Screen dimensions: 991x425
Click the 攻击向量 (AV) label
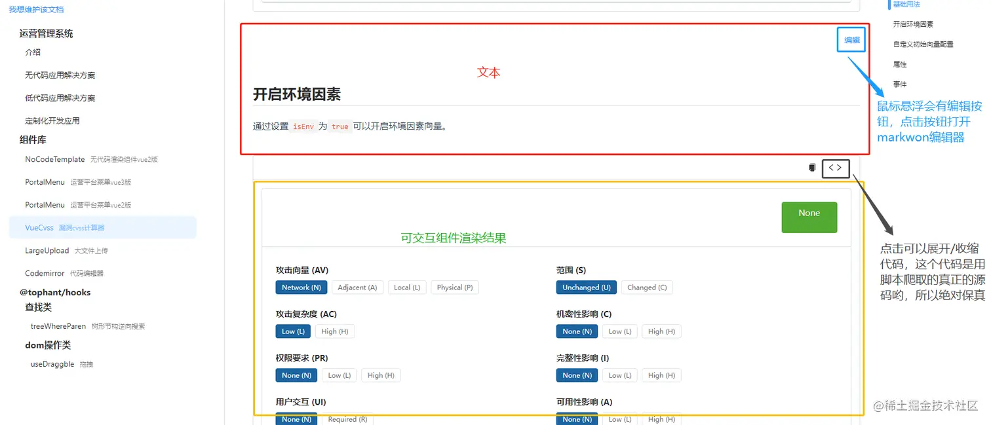click(x=302, y=270)
